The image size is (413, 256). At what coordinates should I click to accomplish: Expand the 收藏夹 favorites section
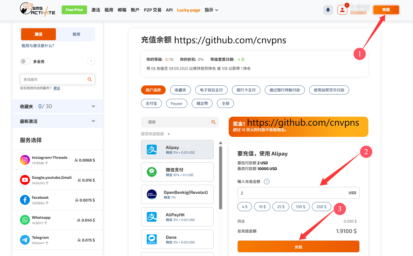(x=58, y=107)
